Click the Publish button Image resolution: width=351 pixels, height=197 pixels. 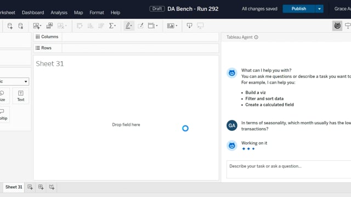coord(299,9)
